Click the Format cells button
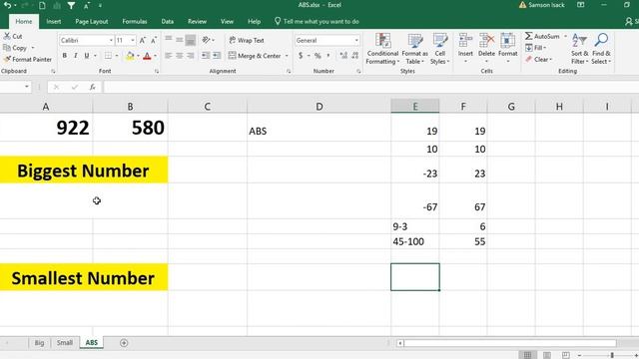The width and height of the screenshot is (639, 359). 508,48
